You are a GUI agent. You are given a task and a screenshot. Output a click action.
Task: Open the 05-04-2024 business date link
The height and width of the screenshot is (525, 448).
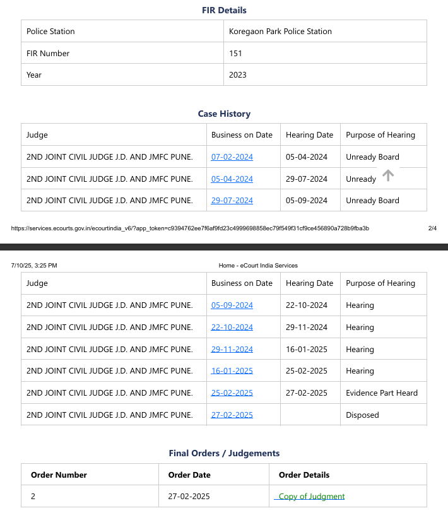click(232, 179)
